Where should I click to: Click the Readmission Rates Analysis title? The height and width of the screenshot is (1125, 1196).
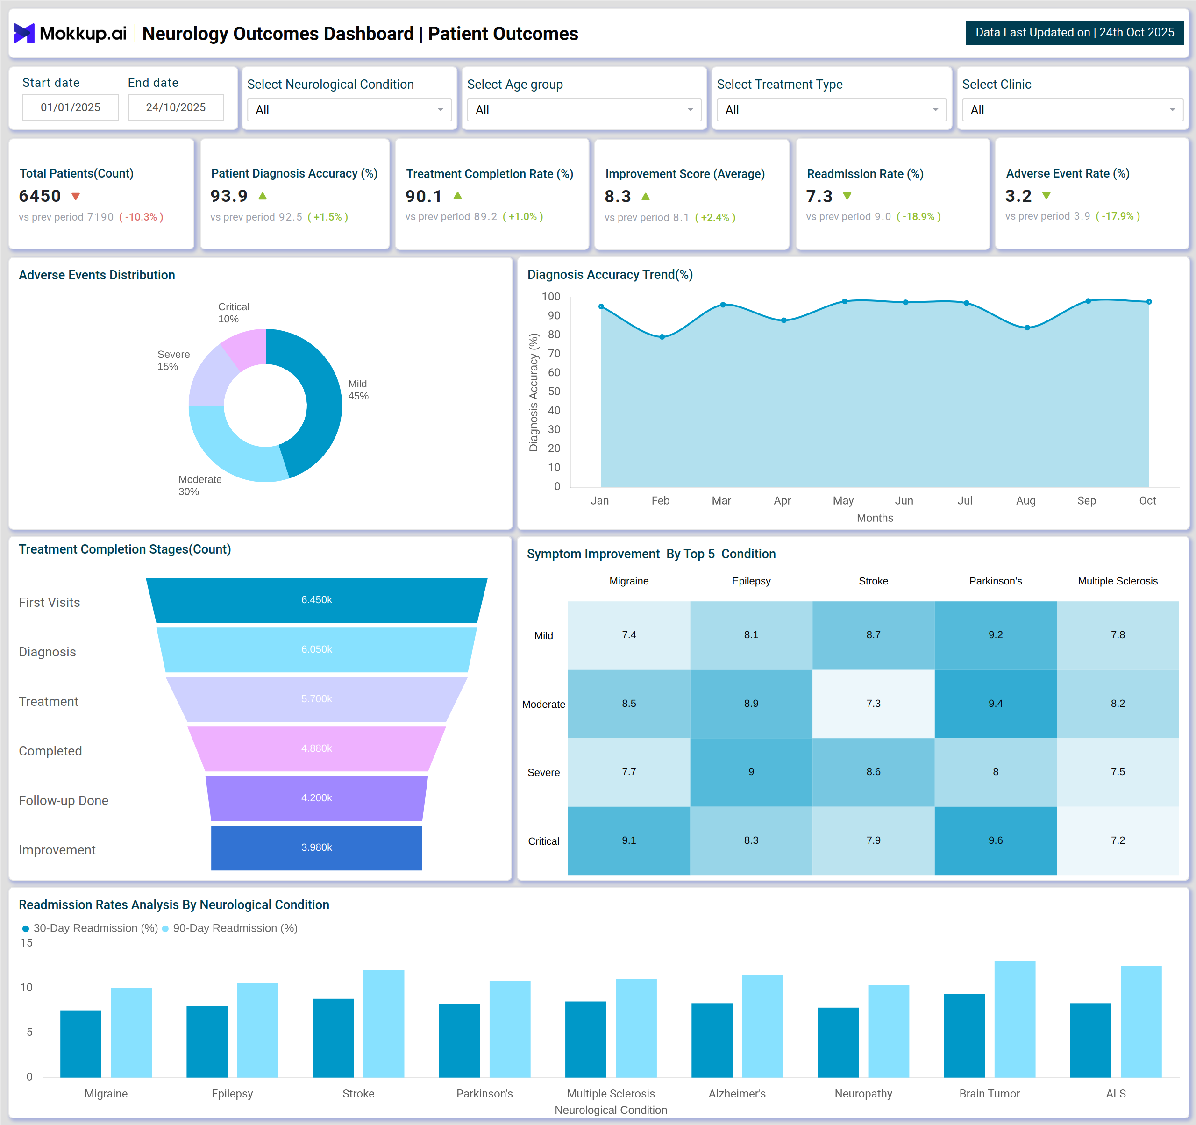click(x=174, y=905)
